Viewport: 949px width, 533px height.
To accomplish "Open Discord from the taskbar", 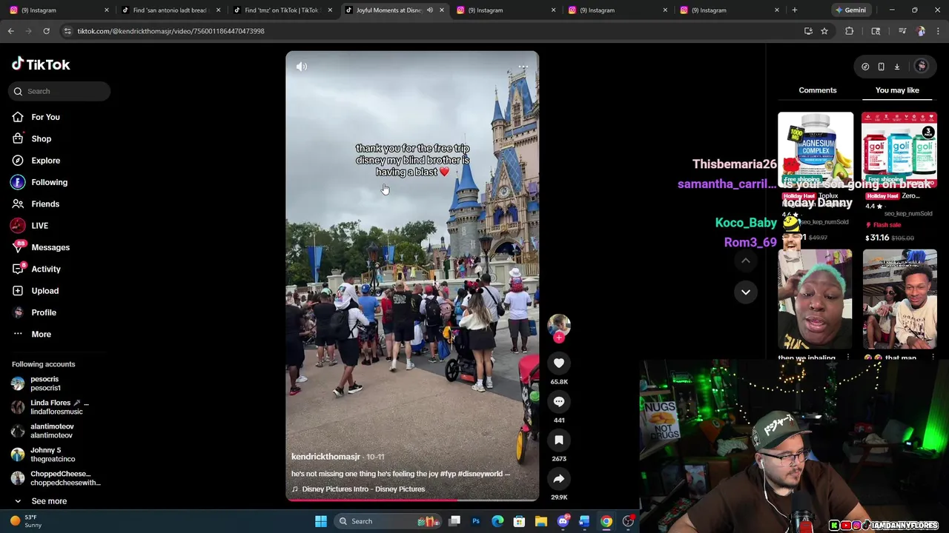I will pos(563,521).
